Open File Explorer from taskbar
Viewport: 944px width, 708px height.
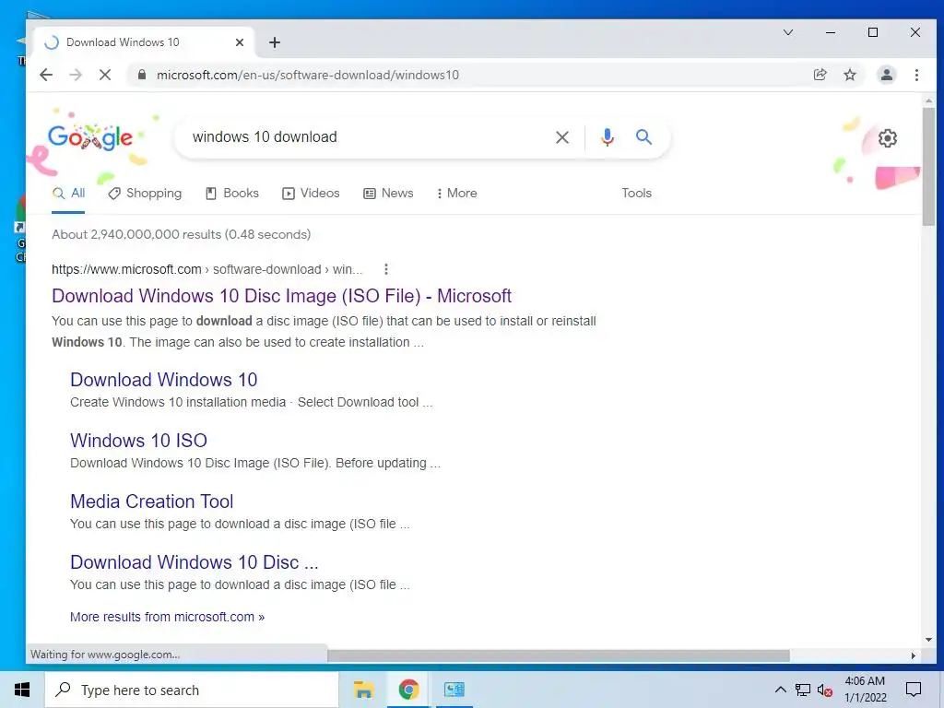[x=363, y=690]
